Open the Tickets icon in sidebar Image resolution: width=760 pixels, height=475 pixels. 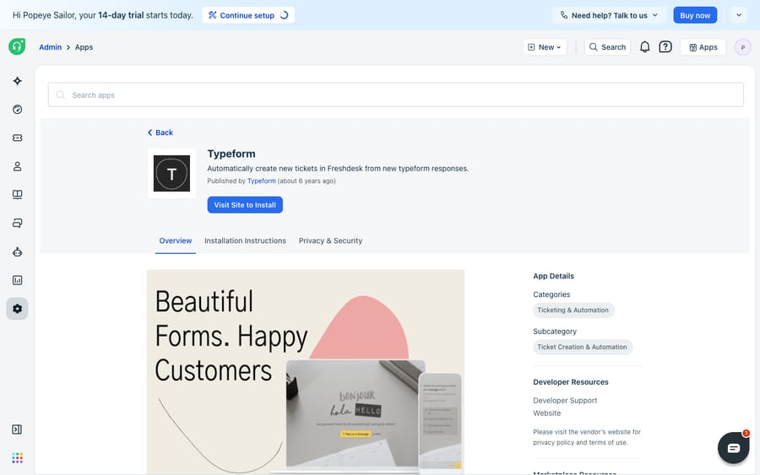(x=18, y=138)
